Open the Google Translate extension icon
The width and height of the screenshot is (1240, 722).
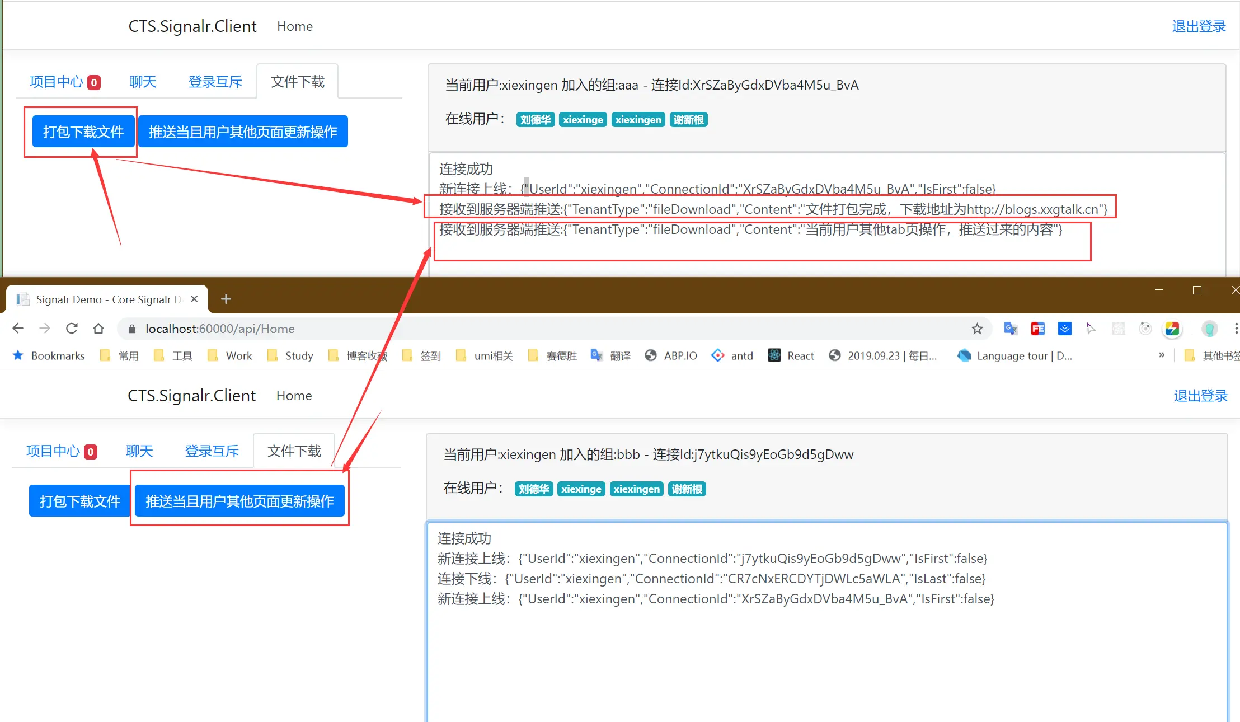[x=1010, y=329]
